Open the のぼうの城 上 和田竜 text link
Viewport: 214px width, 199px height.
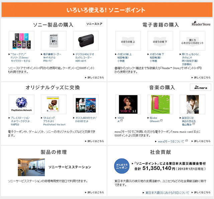tap(124, 58)
